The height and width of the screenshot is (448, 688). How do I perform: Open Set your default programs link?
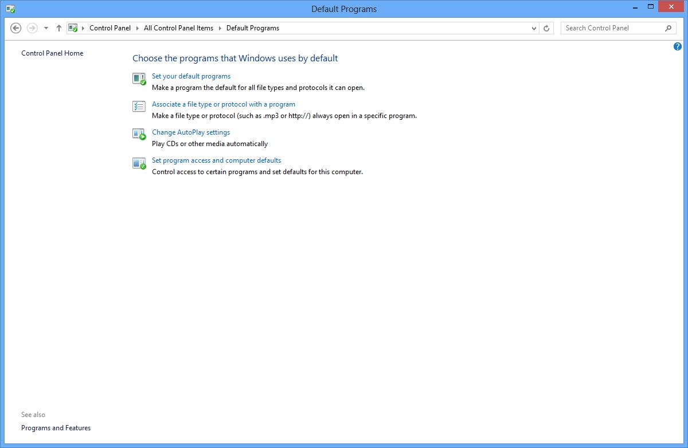(x=191, y=76)
